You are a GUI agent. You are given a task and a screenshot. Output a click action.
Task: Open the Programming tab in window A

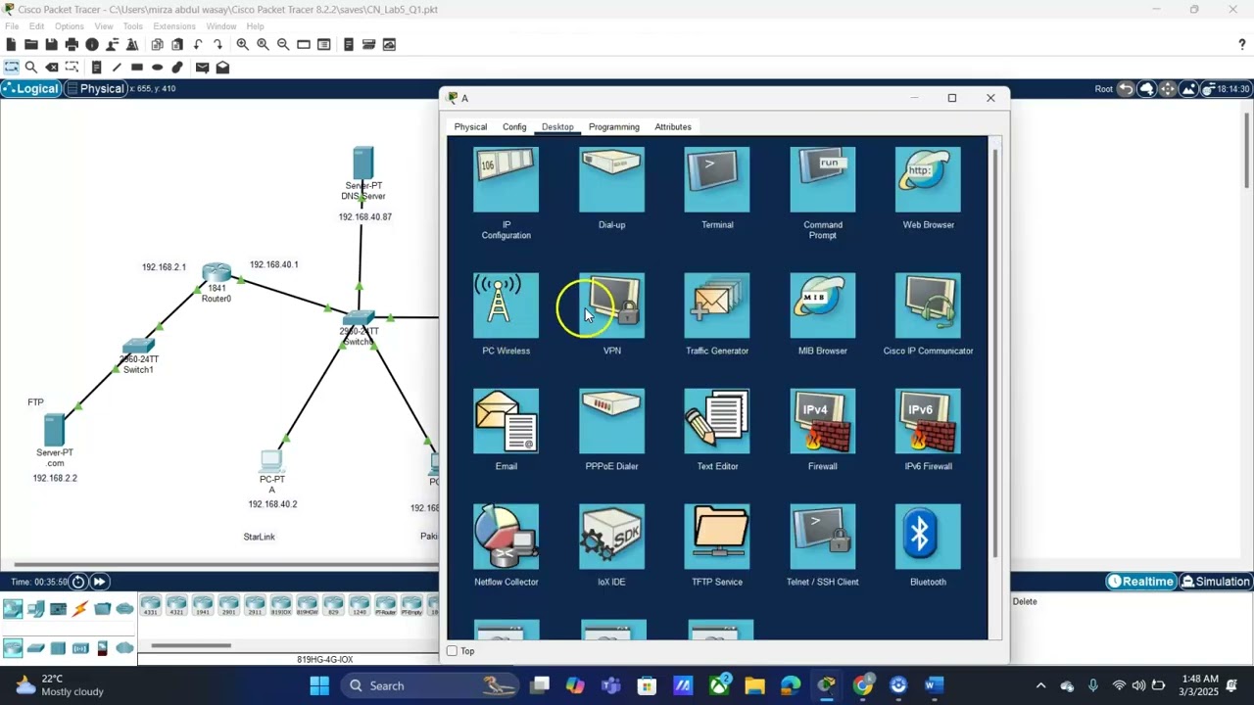614,127
